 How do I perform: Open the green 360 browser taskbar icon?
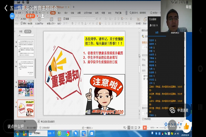[x=59, y=133]
